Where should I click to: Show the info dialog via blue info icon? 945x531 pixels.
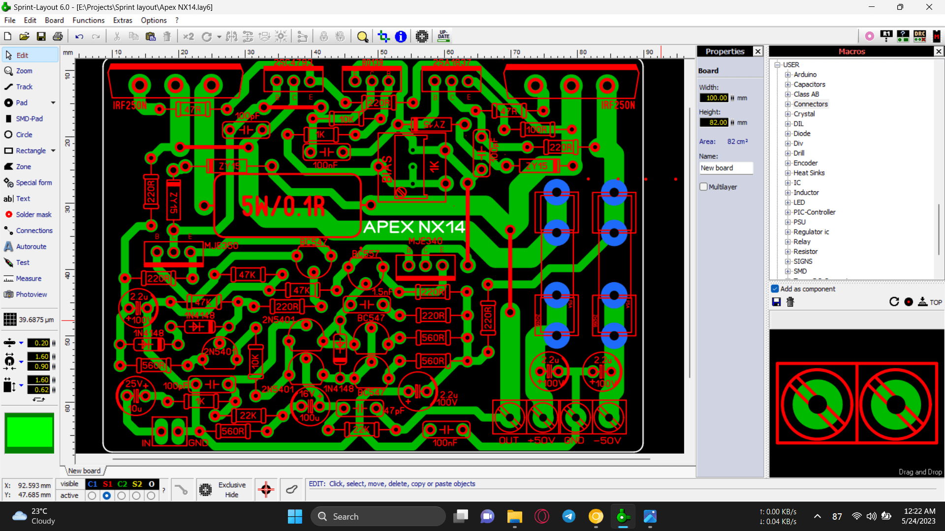click(401, 36)
